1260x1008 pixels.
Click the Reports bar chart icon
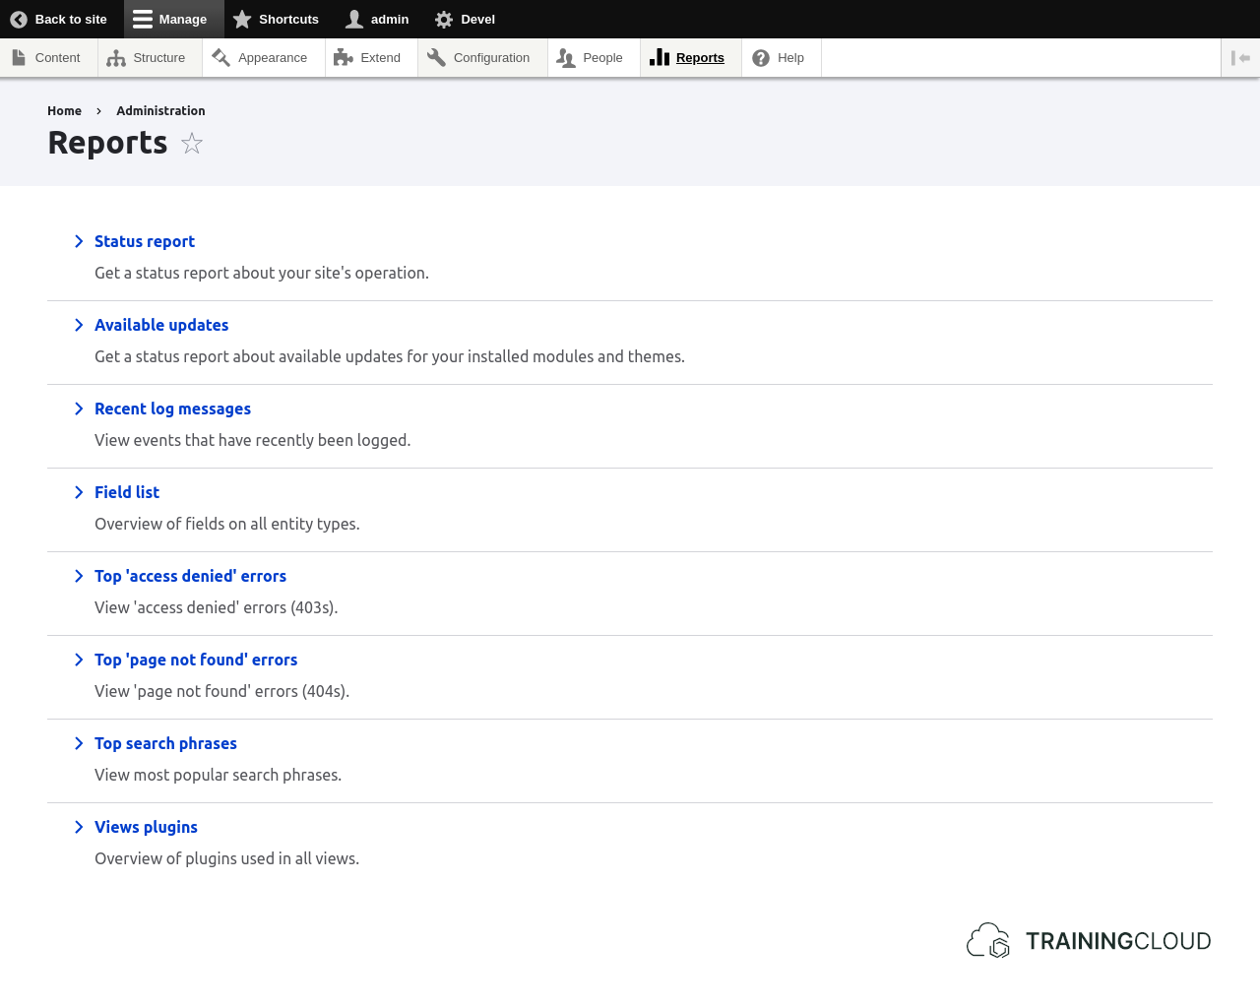tap(660, 58)
